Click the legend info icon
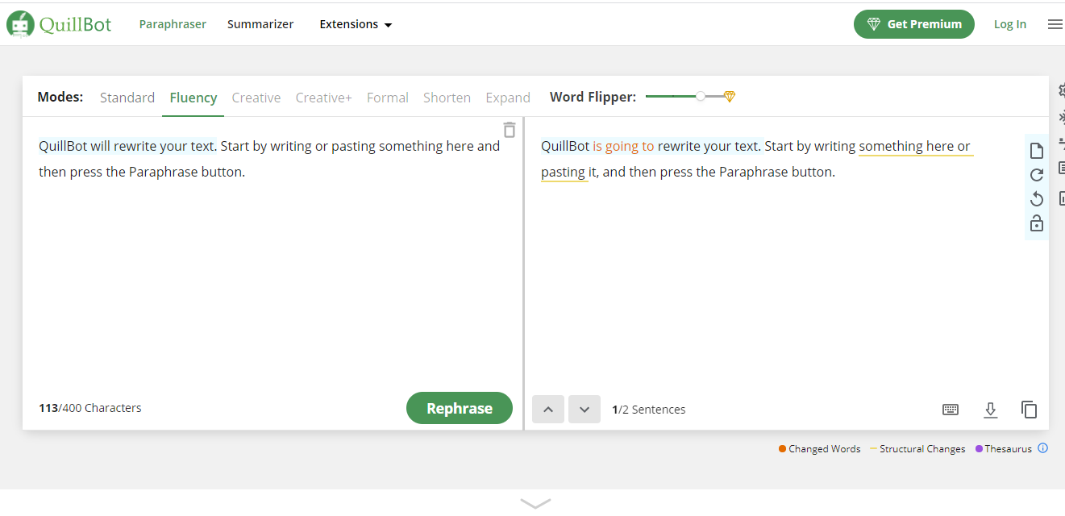The image size is (1065, 516). 1042,448
